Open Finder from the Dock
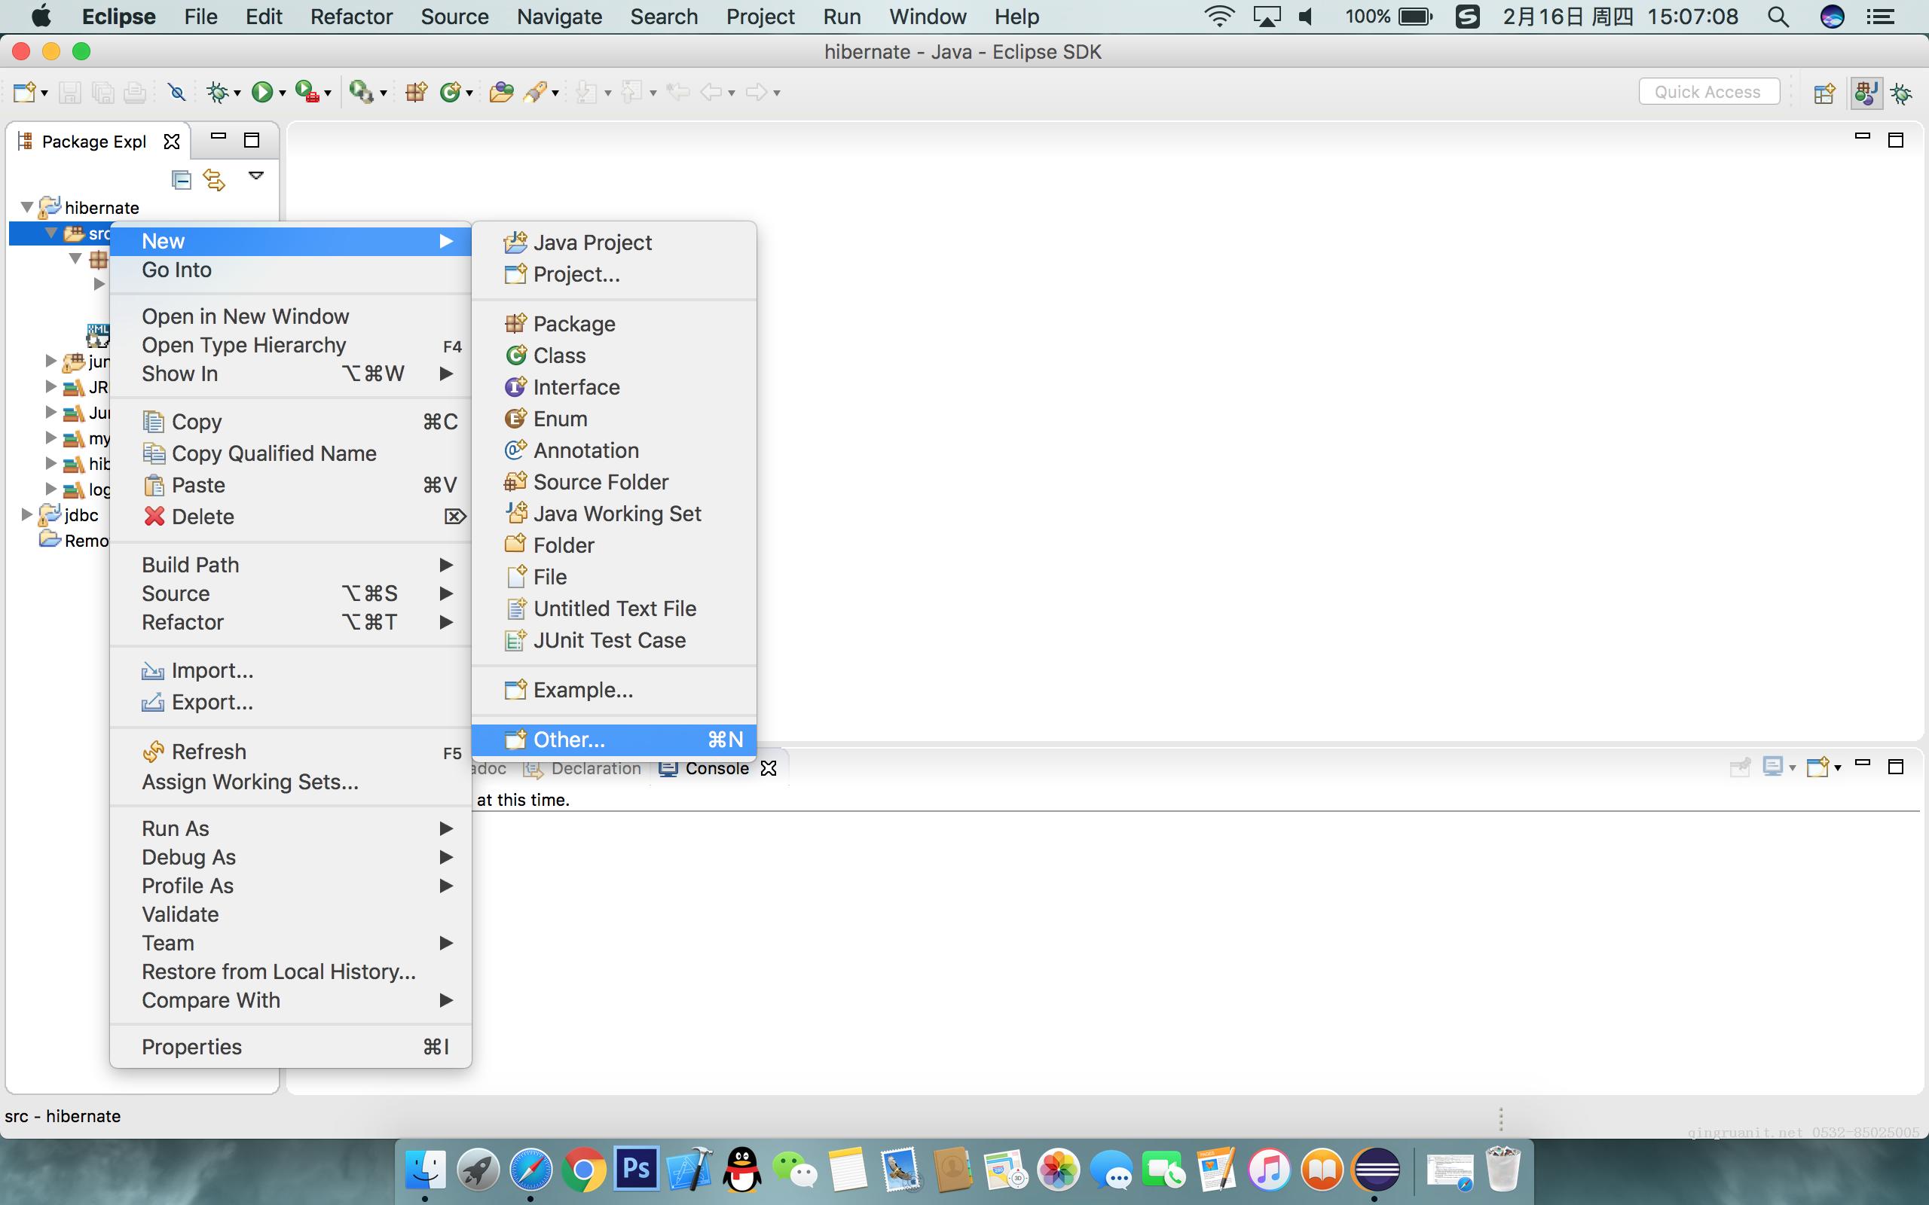 point(425,1170)
